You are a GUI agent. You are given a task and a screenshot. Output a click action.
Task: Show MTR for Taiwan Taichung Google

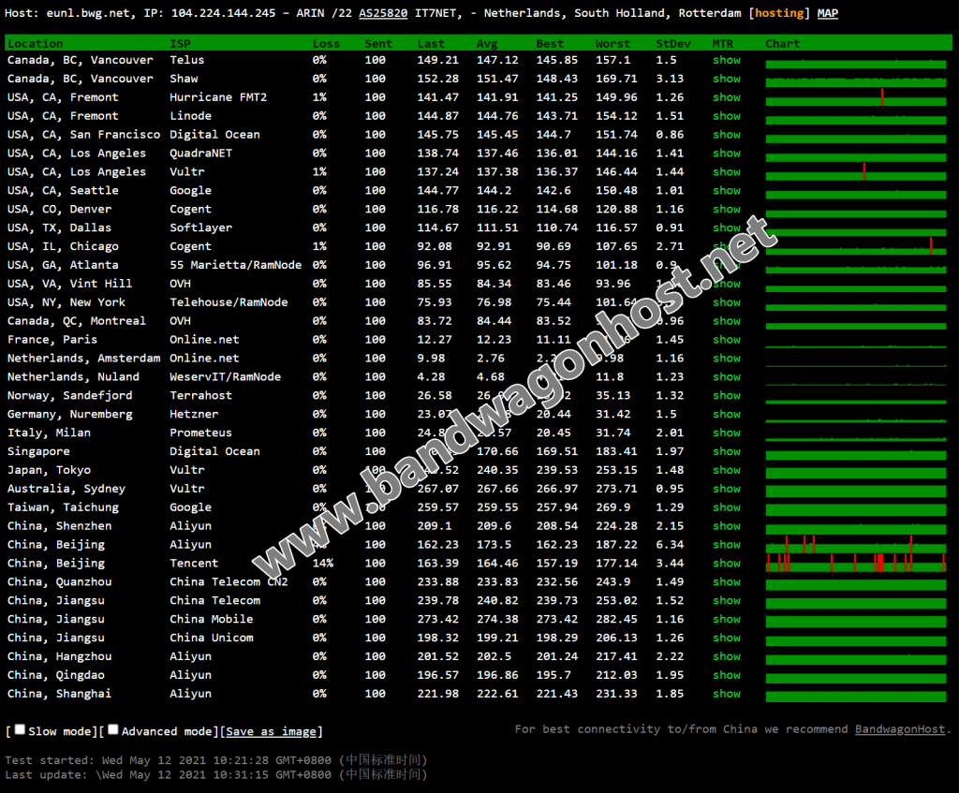pyautogui.click(x=727, y=507)
